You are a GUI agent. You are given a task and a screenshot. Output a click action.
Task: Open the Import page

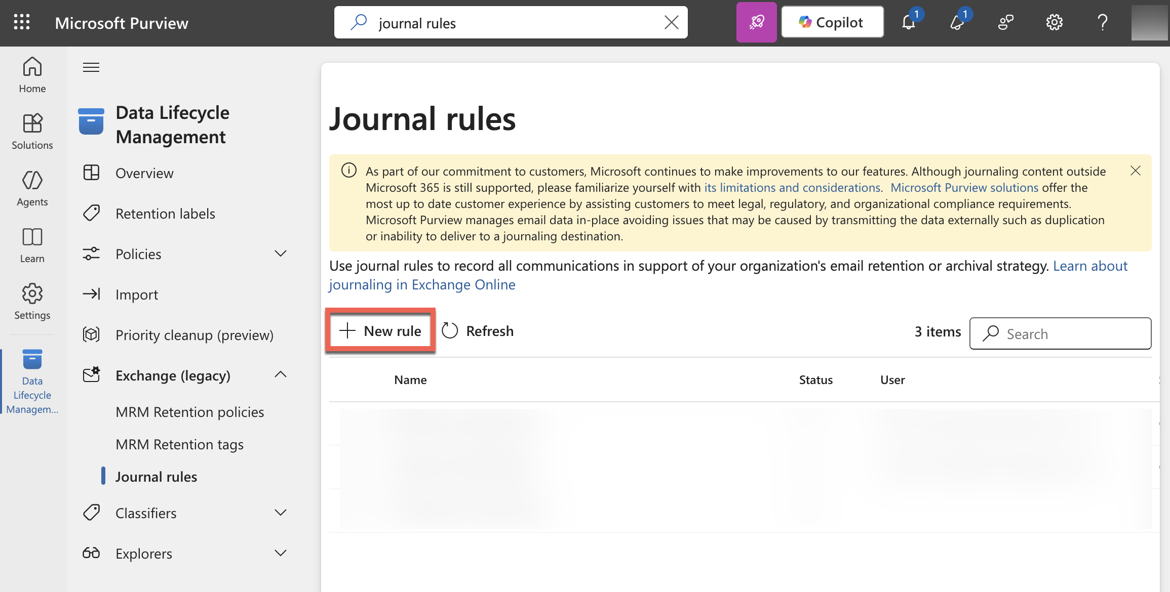coord(137,294)
